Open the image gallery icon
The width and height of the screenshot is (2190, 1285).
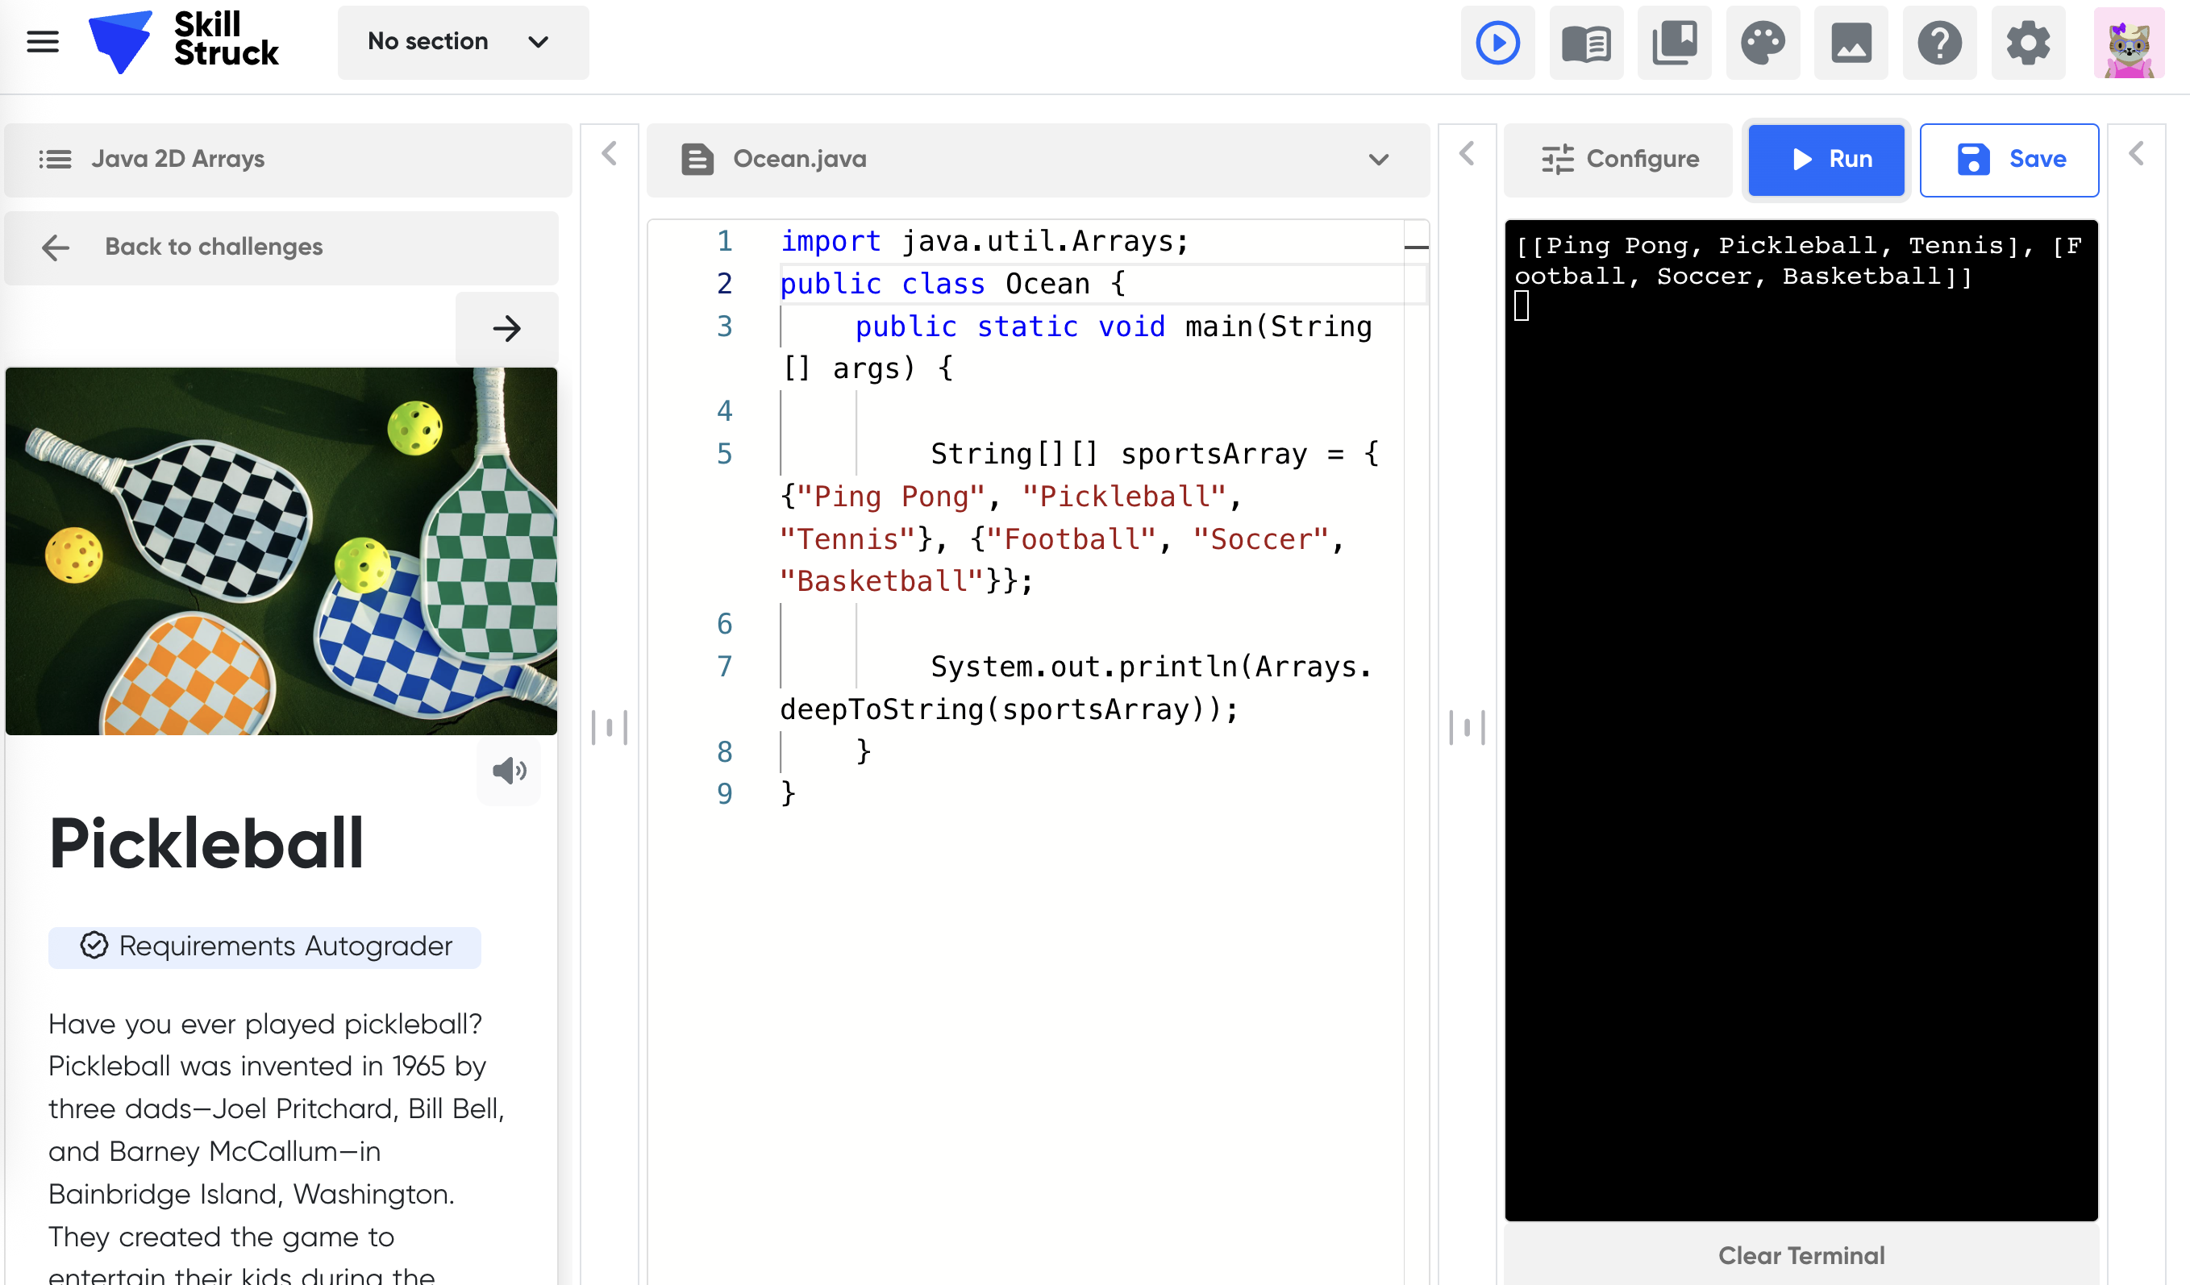click(1851, 43)
